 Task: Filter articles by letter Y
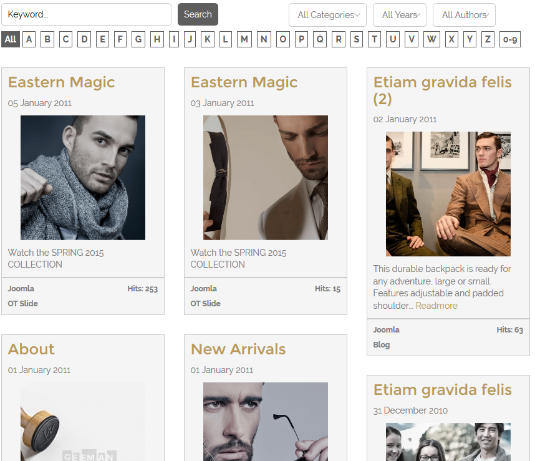pyautogui.click(x=470, y=39)
